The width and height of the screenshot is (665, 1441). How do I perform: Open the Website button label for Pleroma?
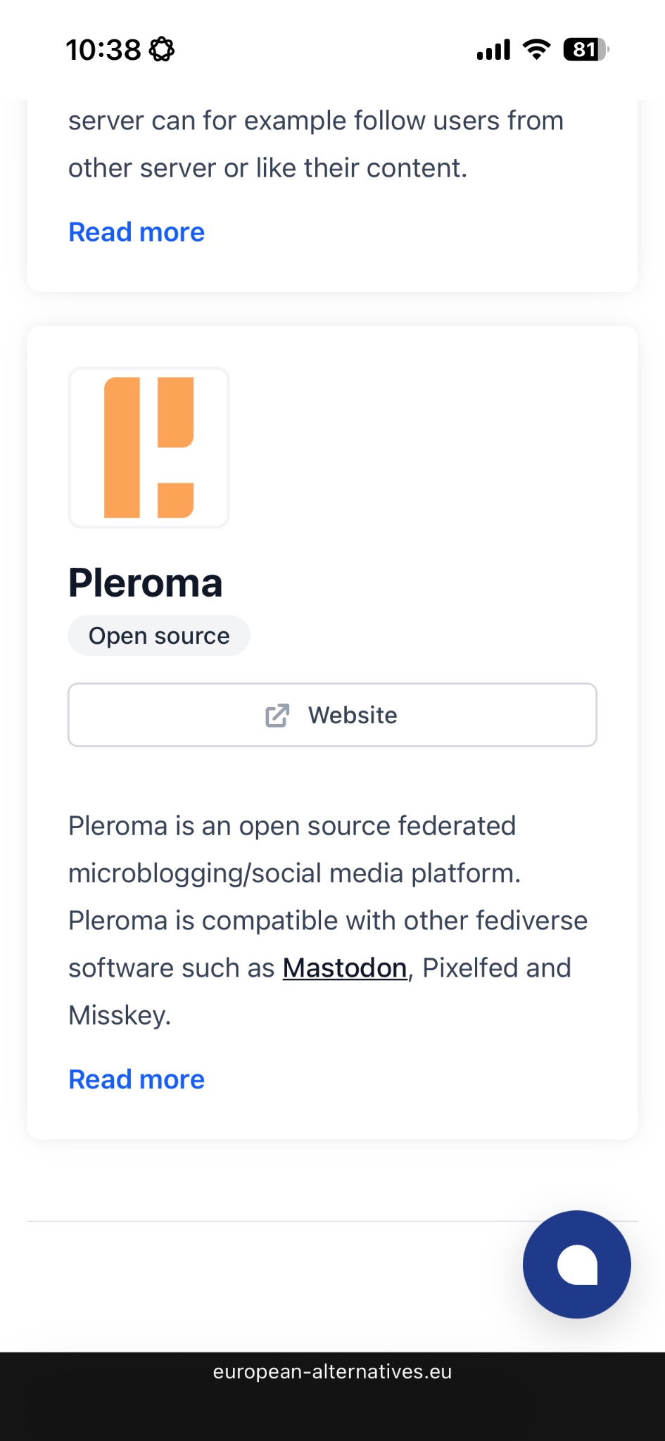[353, 716]
